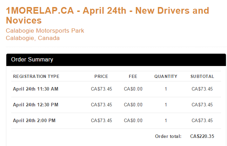Select the 2:00 PM row subtotal amount
The height and width of the screenshot is (146, 227).
[x=202, y=120]
